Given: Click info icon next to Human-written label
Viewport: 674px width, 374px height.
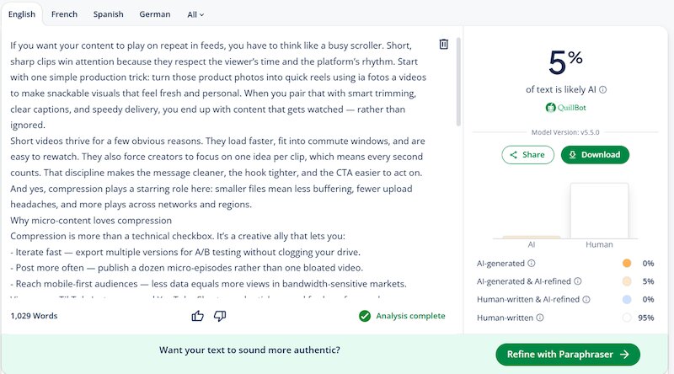Looking at the screenshot, I should [540, 318].
